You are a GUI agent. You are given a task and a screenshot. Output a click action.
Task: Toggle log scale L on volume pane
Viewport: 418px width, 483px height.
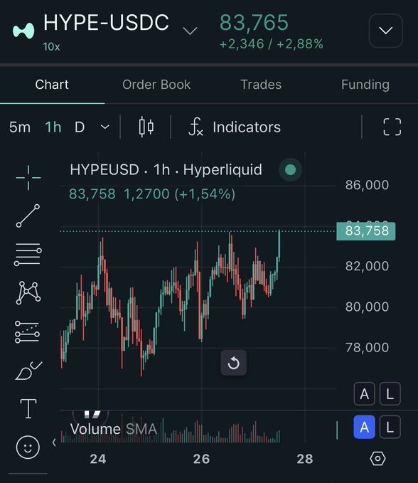coord(390,427)
